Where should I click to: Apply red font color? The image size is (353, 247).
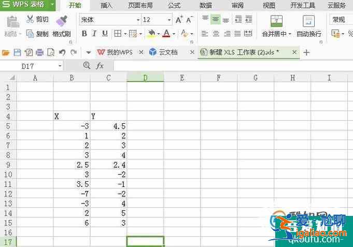(166, 34)
